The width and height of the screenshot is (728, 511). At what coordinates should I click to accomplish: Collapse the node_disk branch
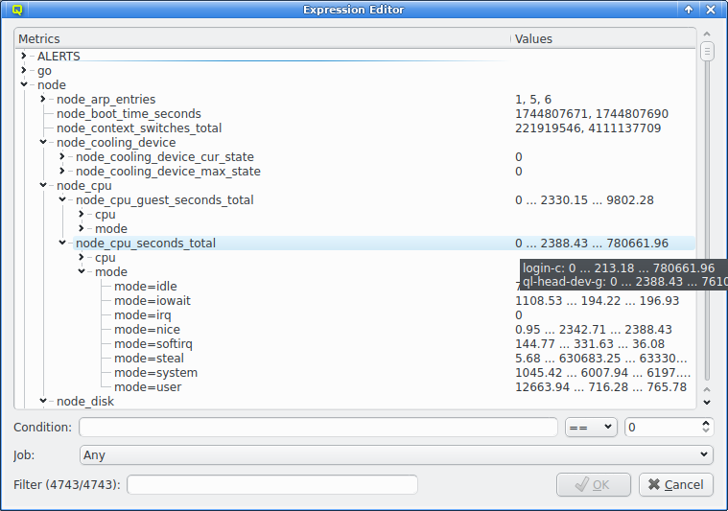[43, 401]
